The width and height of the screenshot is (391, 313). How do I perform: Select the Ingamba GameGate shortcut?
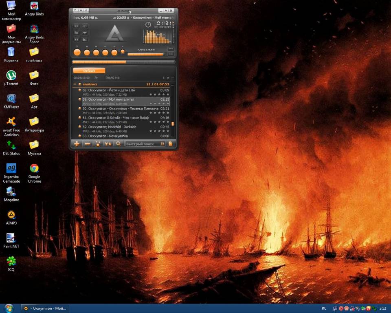pos(11,173)
